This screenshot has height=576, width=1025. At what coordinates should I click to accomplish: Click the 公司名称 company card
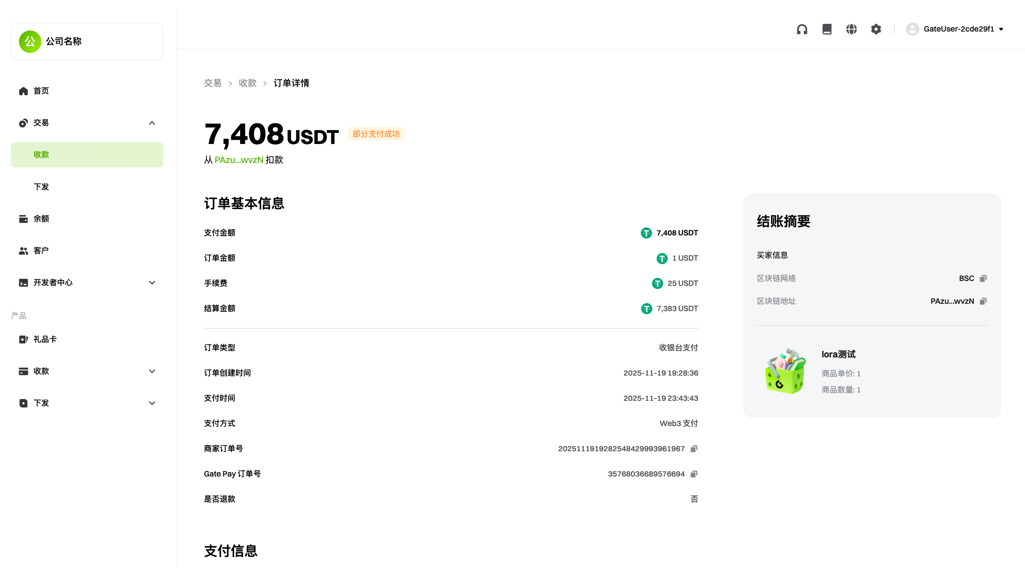tap(87, 41)
